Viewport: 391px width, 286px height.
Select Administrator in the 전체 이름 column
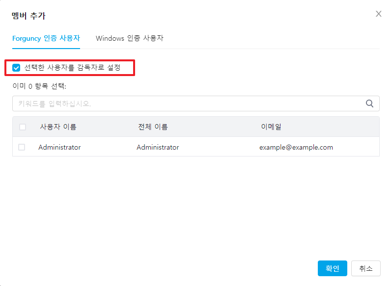tap(158, 147)
